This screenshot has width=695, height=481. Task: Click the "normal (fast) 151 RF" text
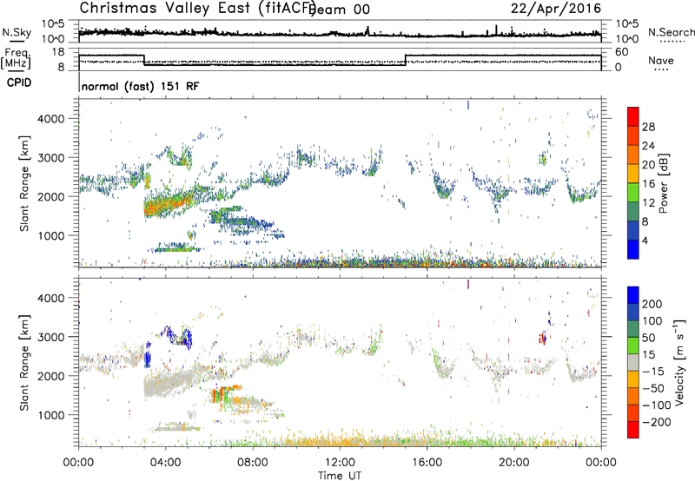(141, 86)
